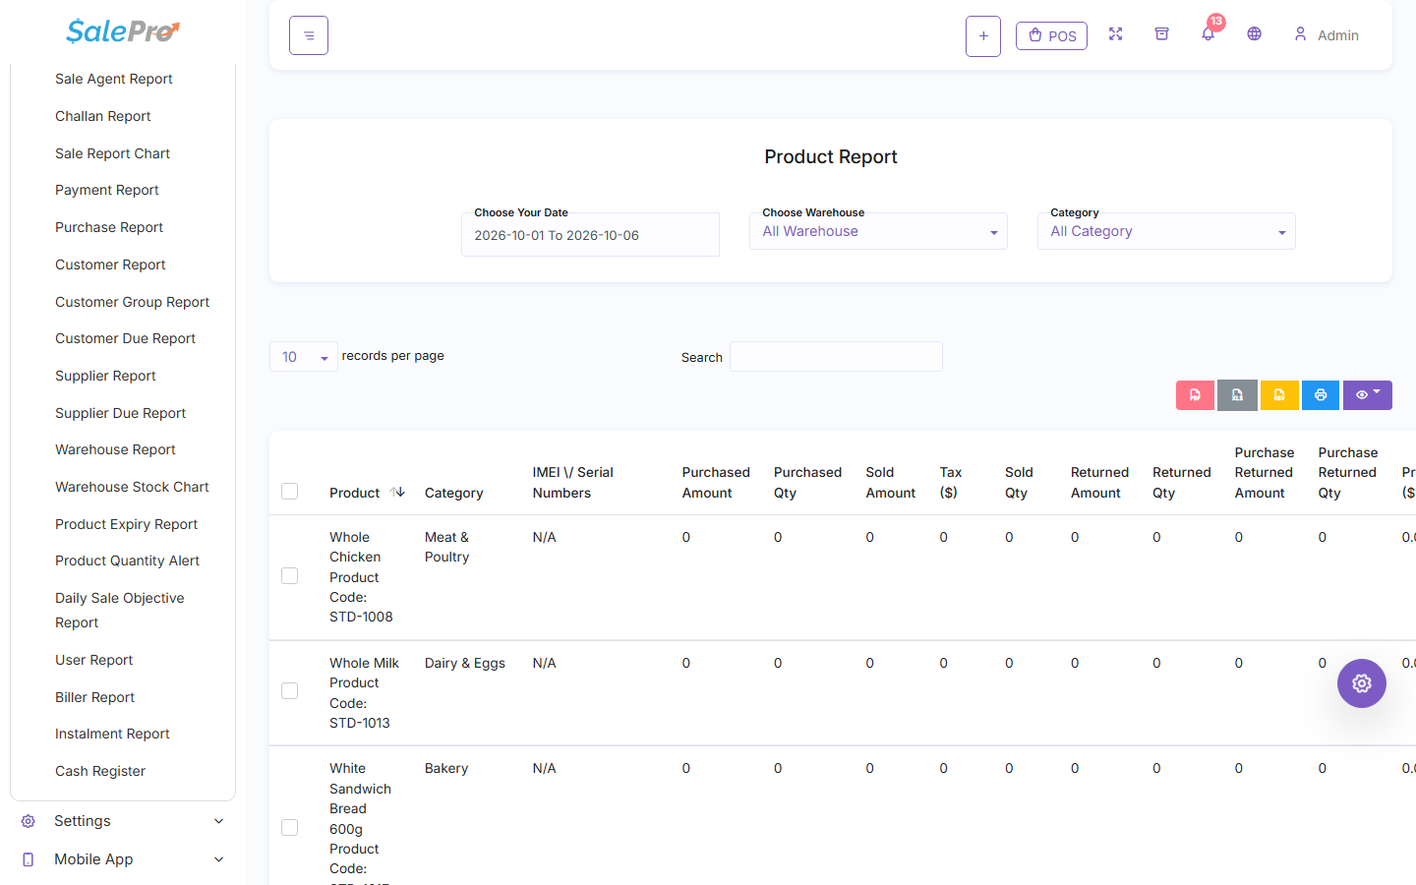This screenshot has width=1416, height=885.
Task: Click the plus quick-add button
Action: tap(983, 36)
